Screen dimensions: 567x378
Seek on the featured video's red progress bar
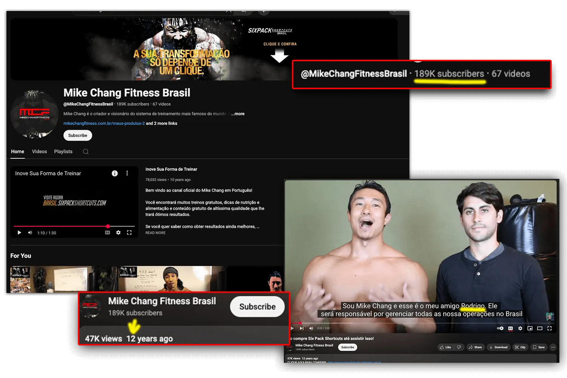pyautogui.click(x=74, y=226)
